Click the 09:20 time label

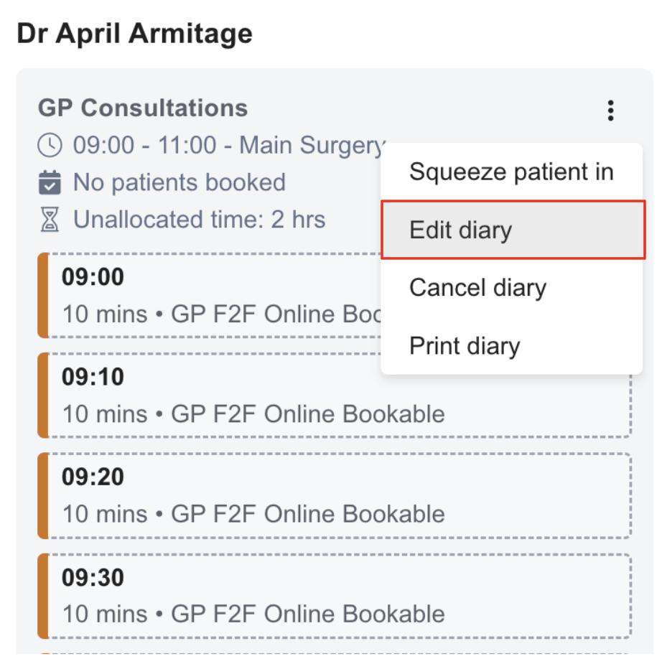pos(93,477)
